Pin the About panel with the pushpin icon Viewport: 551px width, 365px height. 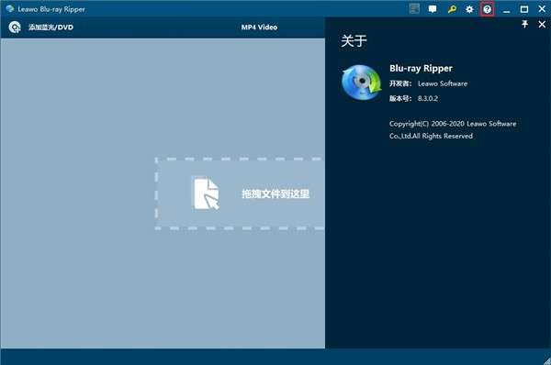click(524, 24)
